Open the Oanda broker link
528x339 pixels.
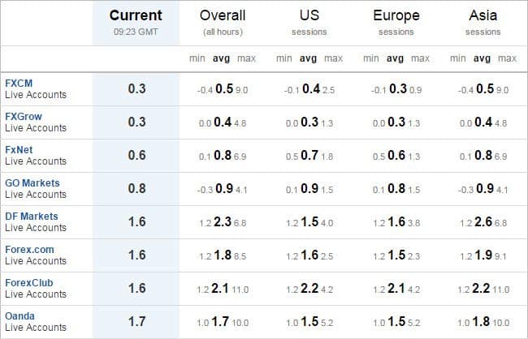(x=19, y=316)
